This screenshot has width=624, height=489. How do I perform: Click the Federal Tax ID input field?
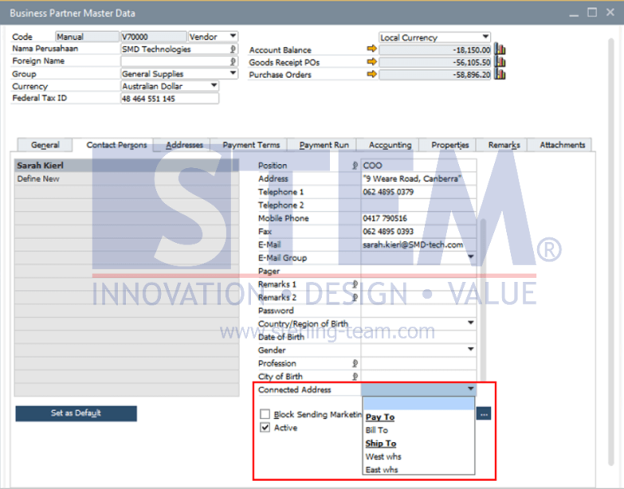[x=169, y=98]
